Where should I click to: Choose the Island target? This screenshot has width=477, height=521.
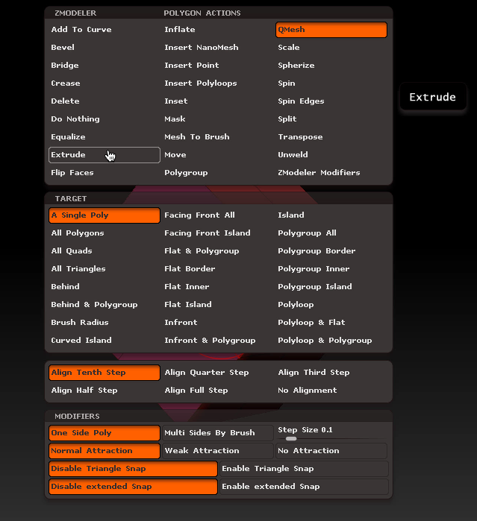(331, 215)
